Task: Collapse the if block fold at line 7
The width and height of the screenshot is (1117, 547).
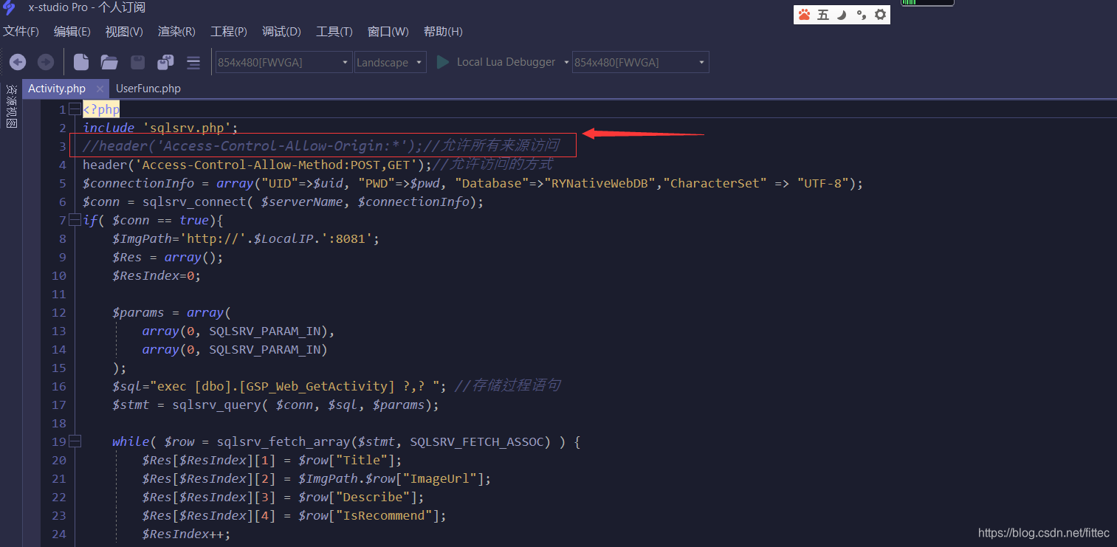Action: tap(75, 220)
